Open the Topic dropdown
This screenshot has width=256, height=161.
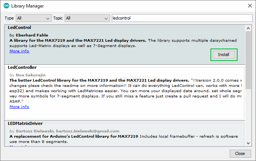coord(87,18)
